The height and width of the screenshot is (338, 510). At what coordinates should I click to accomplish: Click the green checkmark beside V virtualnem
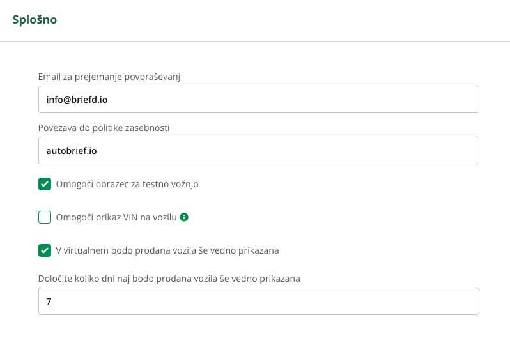tap(45, 250)
